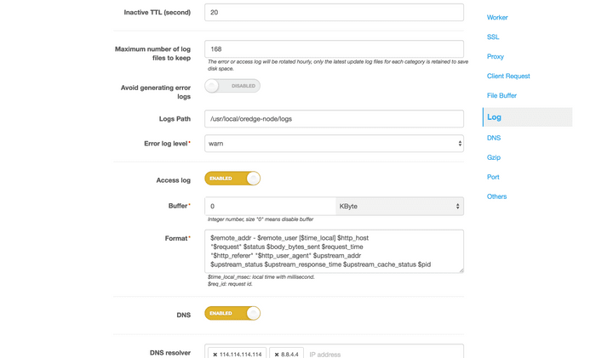Image resolution: width=596 pixels, height=358 pixels.
Task: Edit the Logs Path field
Action: (334, 119)
